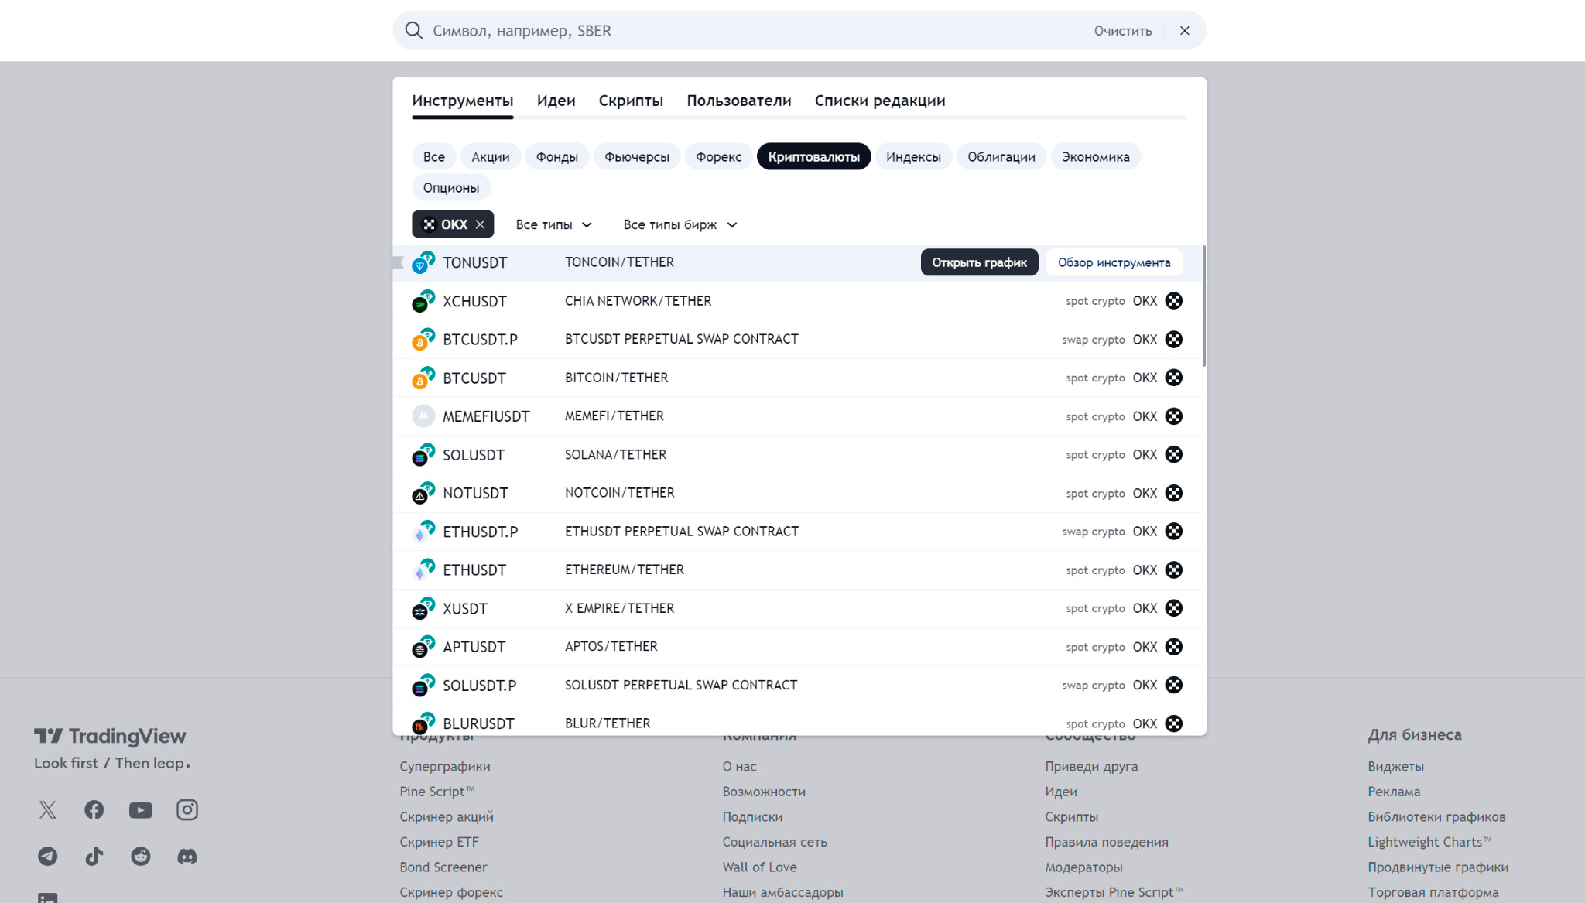Image resolution: width=1585 pixels, height=903 pixels.
Task: Click the results list scrollbar
Action: click(1203, 306)
